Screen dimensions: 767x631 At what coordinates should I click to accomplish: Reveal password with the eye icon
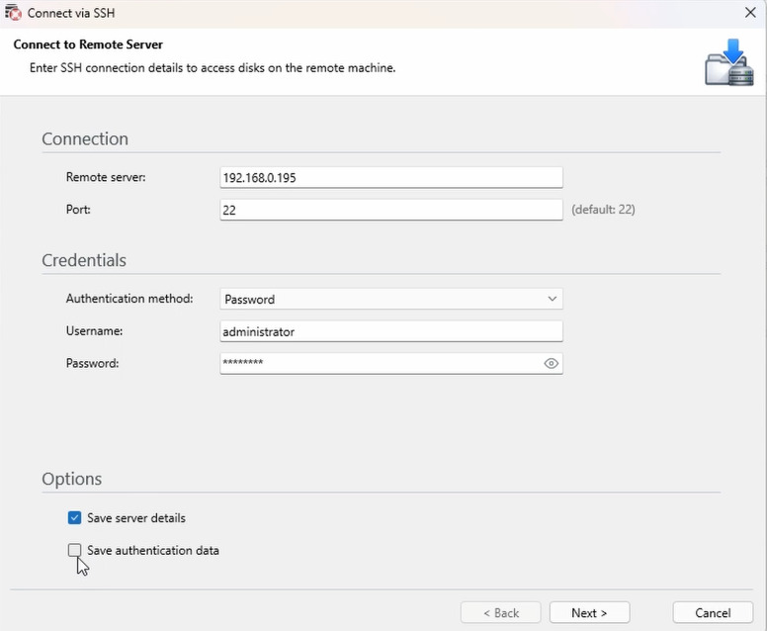tap(551, 363)
